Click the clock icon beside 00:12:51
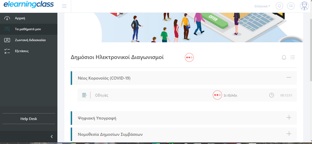The width and height of the screenshot is (312, 144). tap(271, 95)
